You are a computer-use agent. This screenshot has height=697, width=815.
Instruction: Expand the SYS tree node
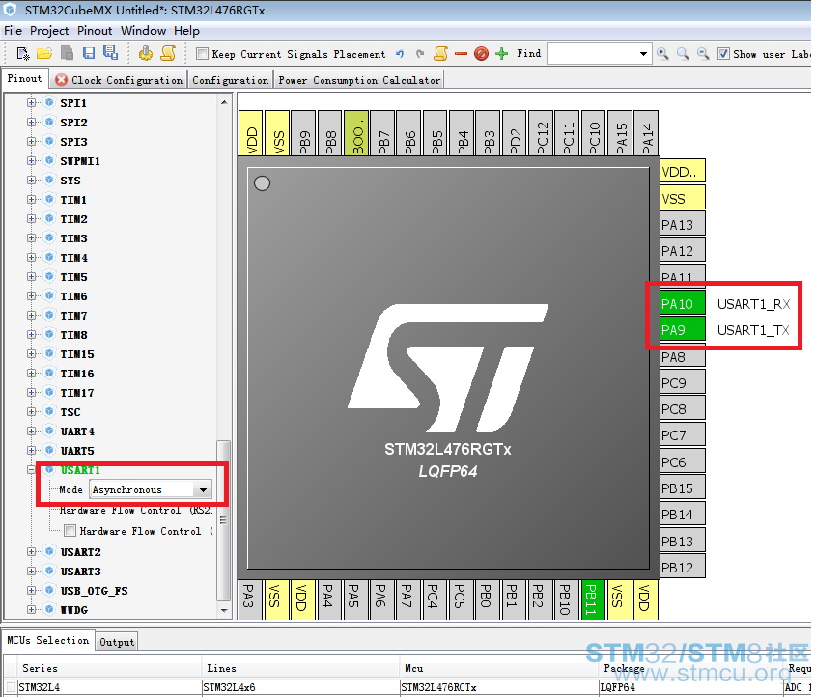tap(32, 181)
